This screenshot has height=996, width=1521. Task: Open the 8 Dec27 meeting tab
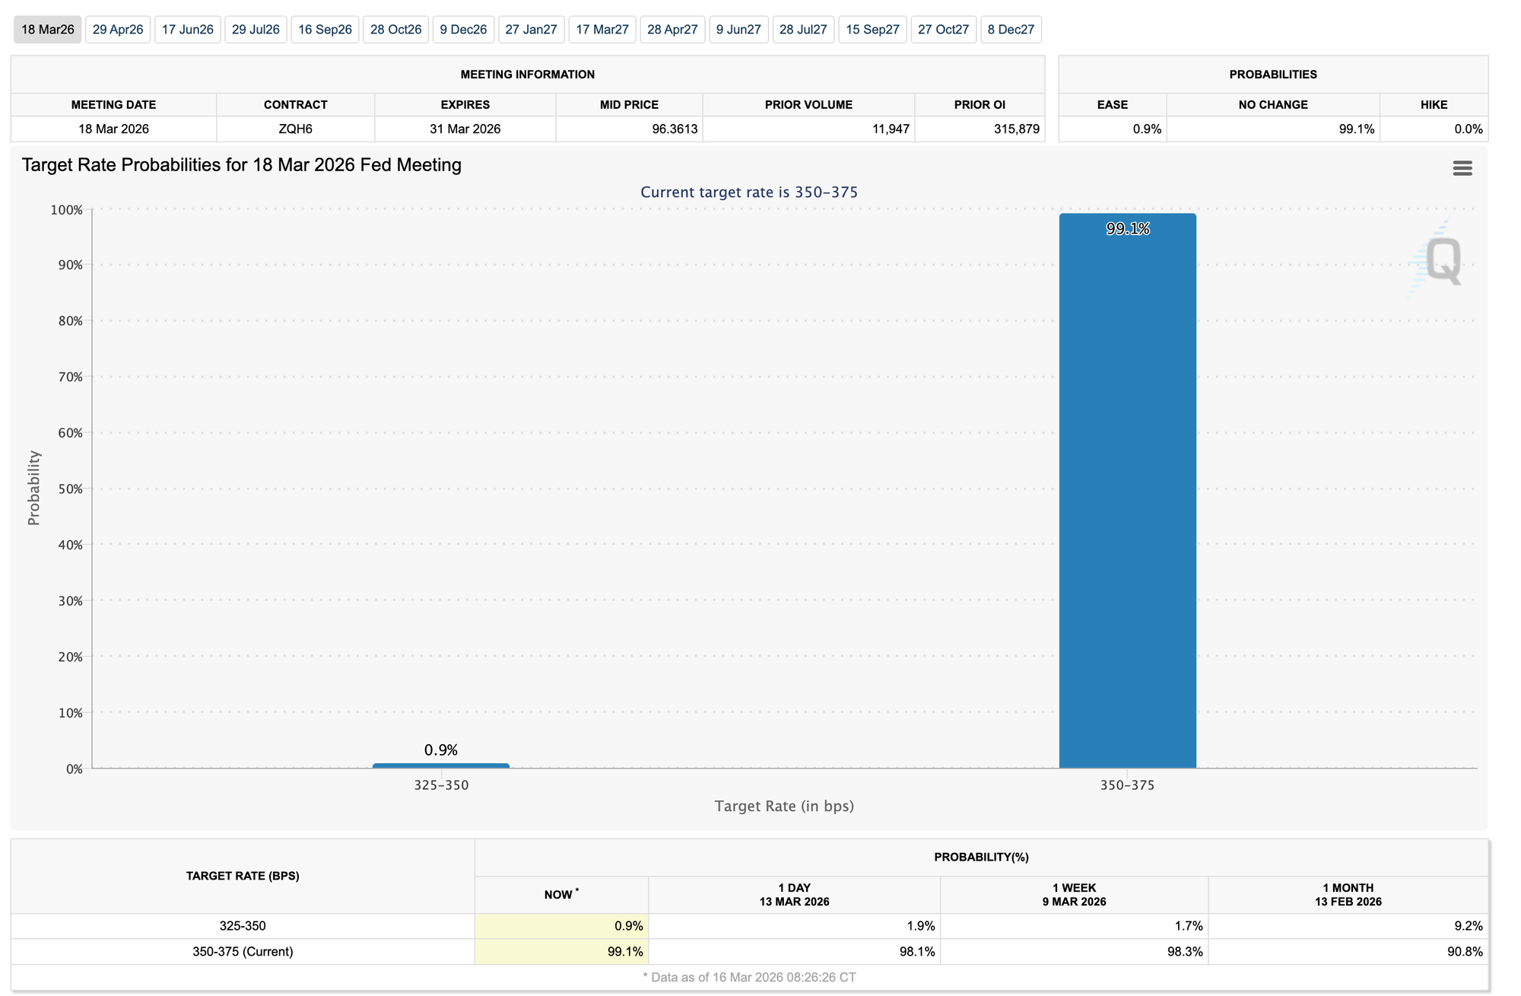click(x=1011, y=30)
